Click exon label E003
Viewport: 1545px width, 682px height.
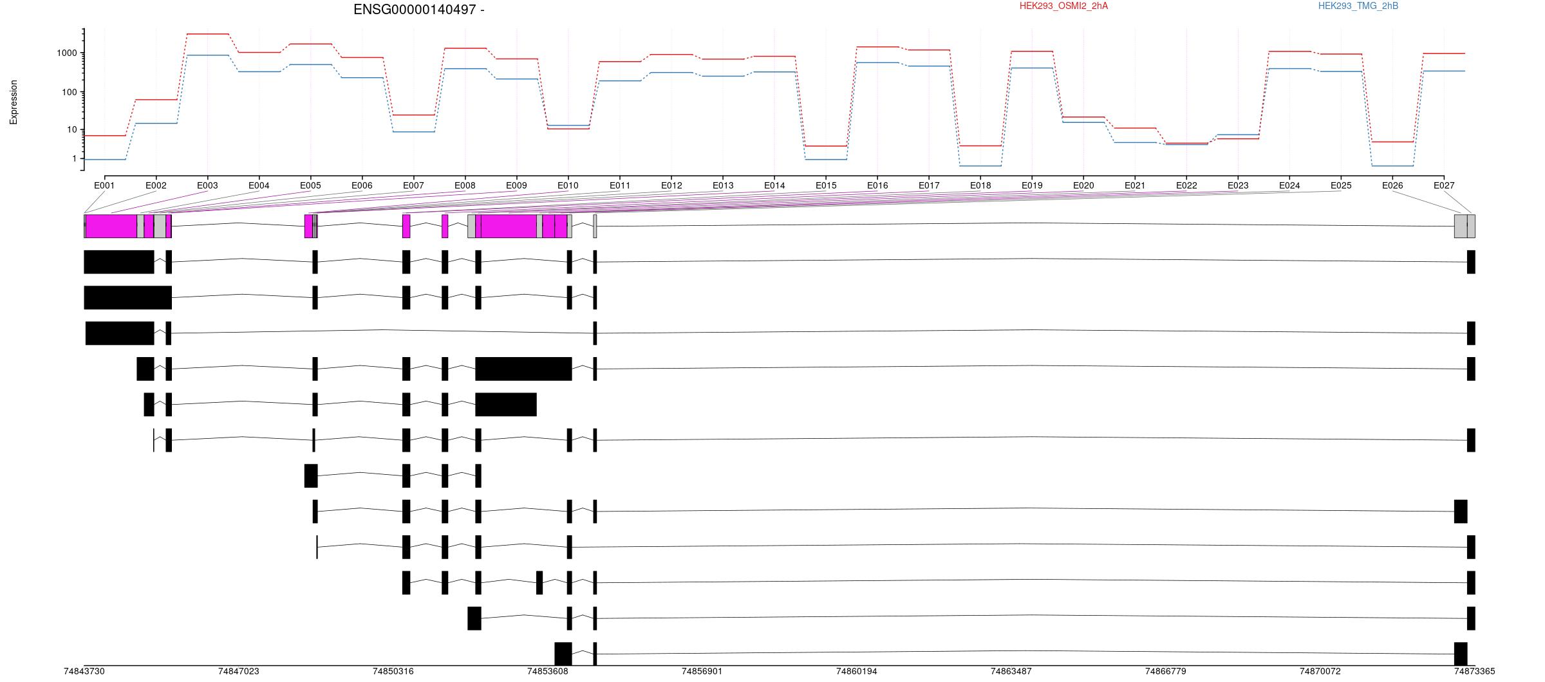pyautogui.click(x=207, y=185)
